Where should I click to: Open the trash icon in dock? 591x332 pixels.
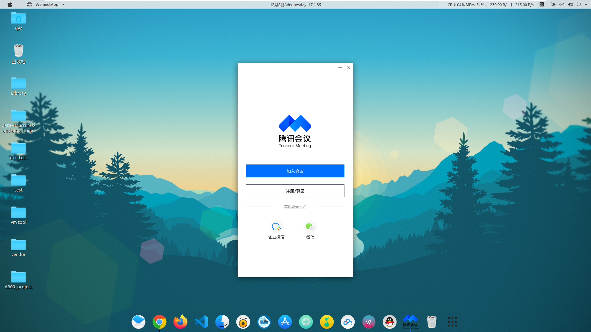(432, 322)
